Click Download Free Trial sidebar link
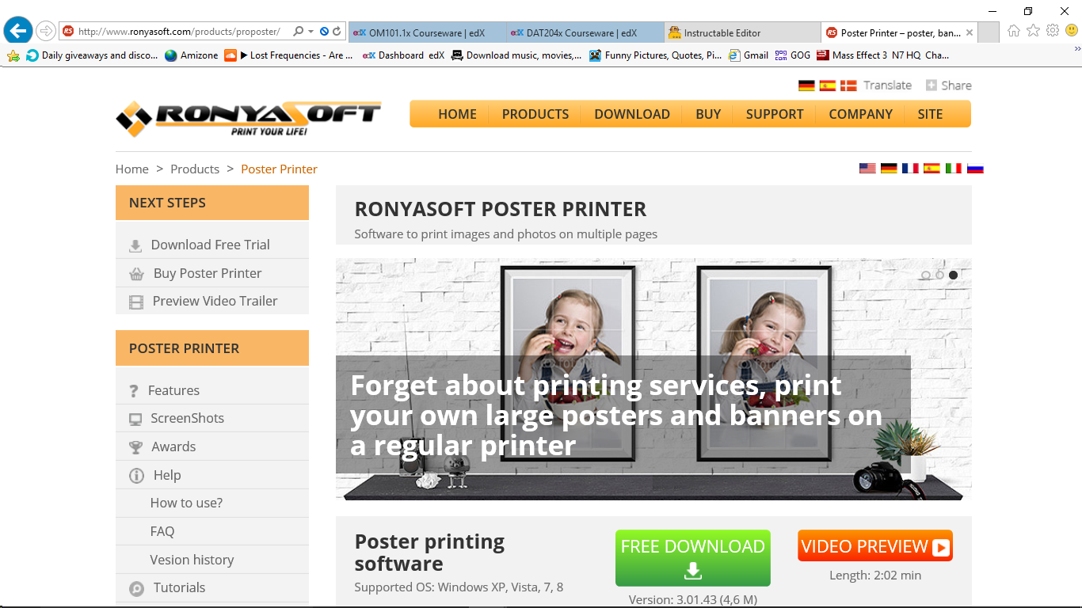The height and width of the screenshot is (608, 1082). (212, 245)
